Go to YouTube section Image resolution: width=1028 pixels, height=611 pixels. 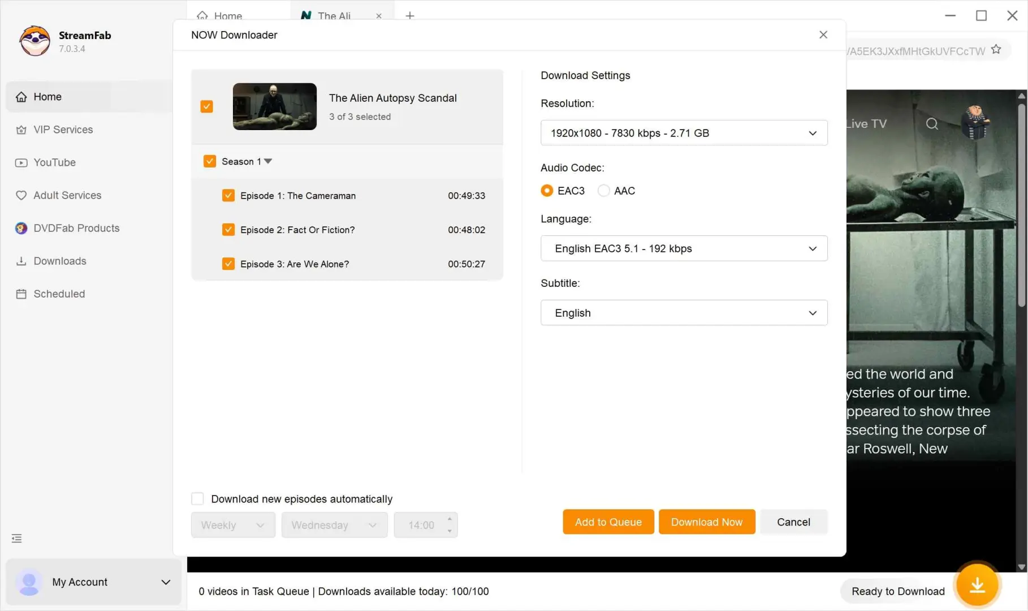tap(89, 162)
